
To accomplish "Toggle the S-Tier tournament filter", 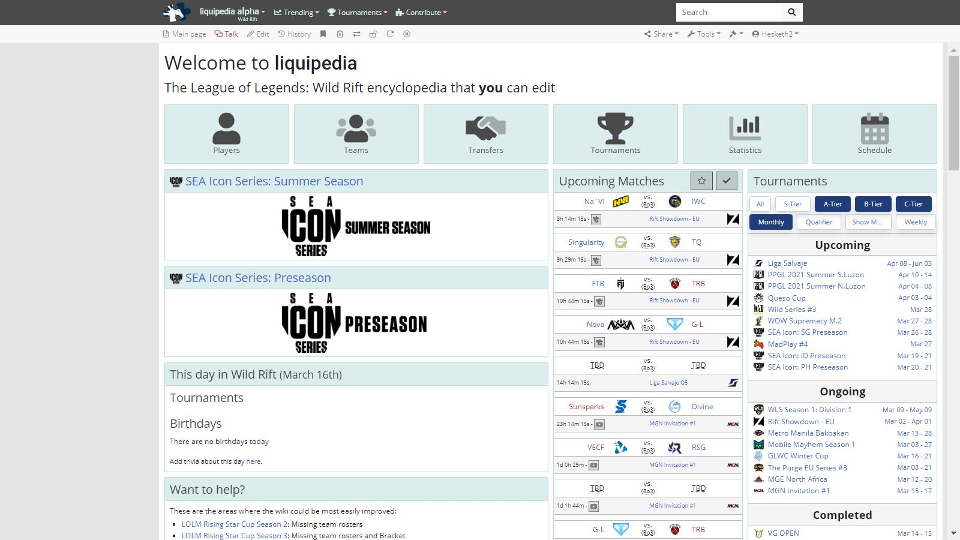I will click(x=793, y=204).
